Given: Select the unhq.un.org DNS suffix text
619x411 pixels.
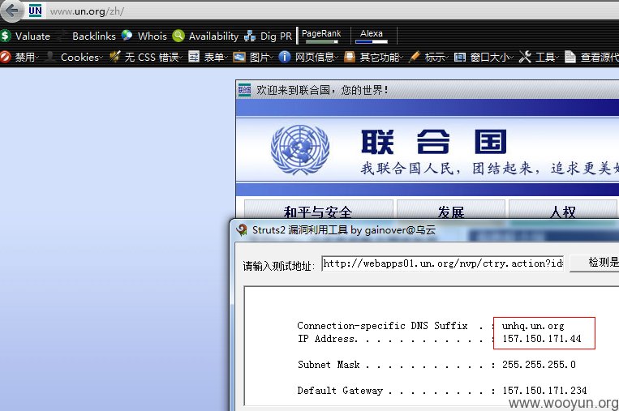Looking at the screenshot, I should pyautogui.click(x=533, y=326).
